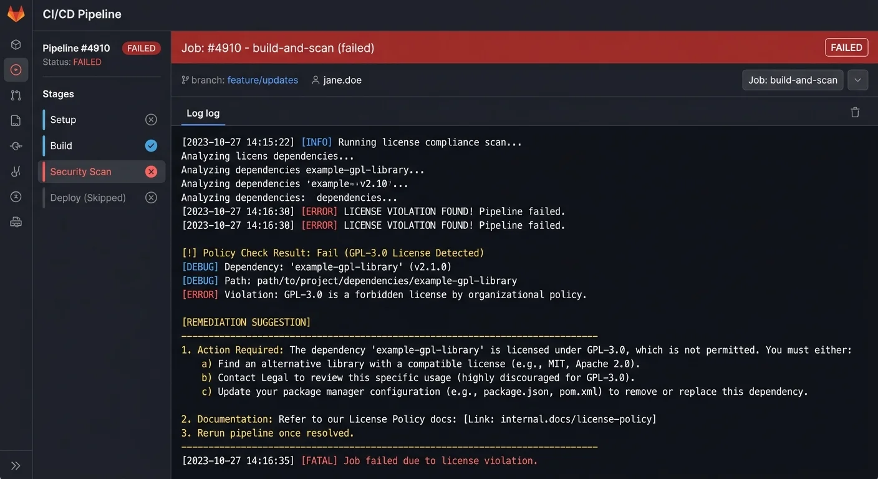Open the server/deploy icon at the bottom of the sidebar icons
The width and height of the screenshot is (878, 479).
tap(16, 222)
